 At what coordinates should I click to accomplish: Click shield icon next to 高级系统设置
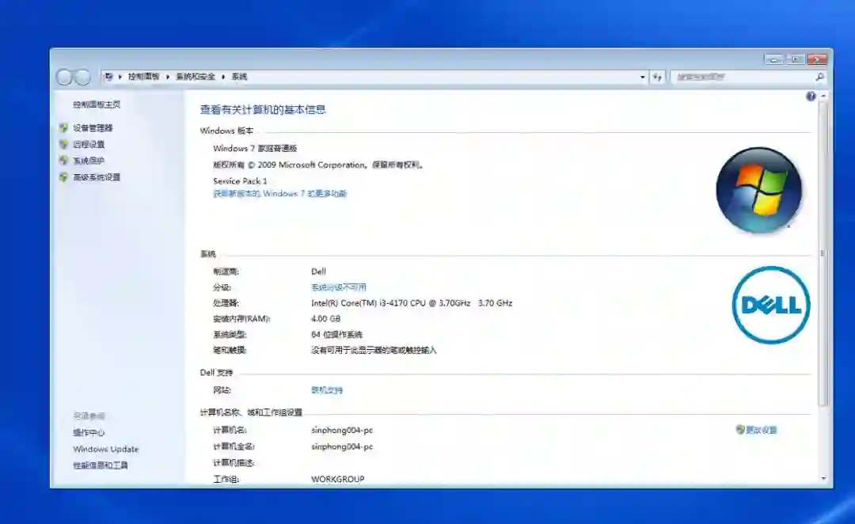click(64, 177)
